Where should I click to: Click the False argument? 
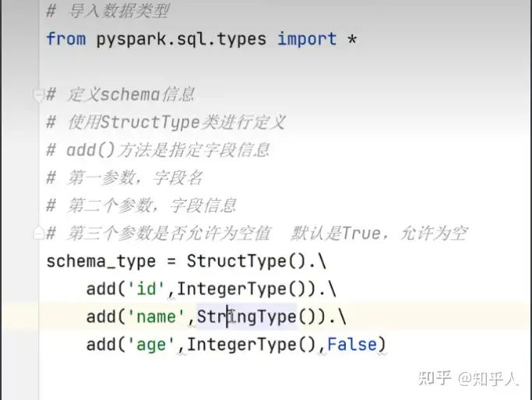(x=352, y=344)
